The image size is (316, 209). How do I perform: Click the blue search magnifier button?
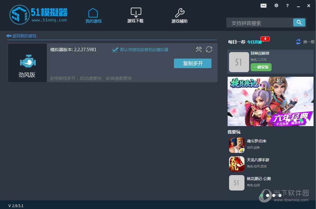tap(299, 23)
